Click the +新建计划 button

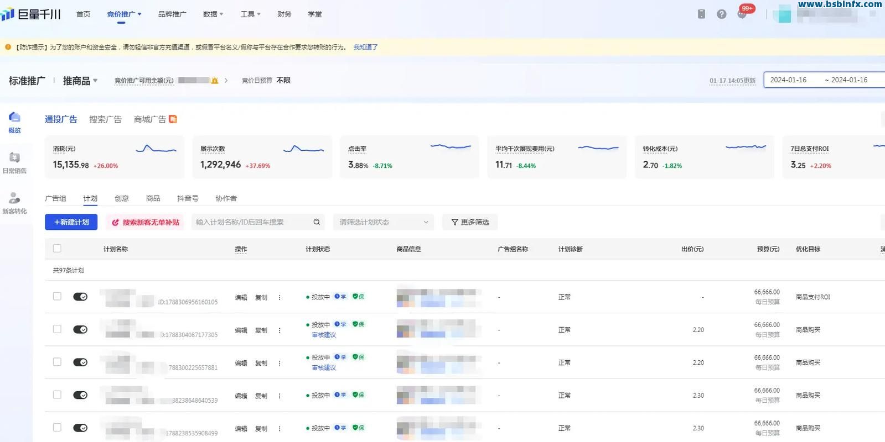[x=71, y=222]
